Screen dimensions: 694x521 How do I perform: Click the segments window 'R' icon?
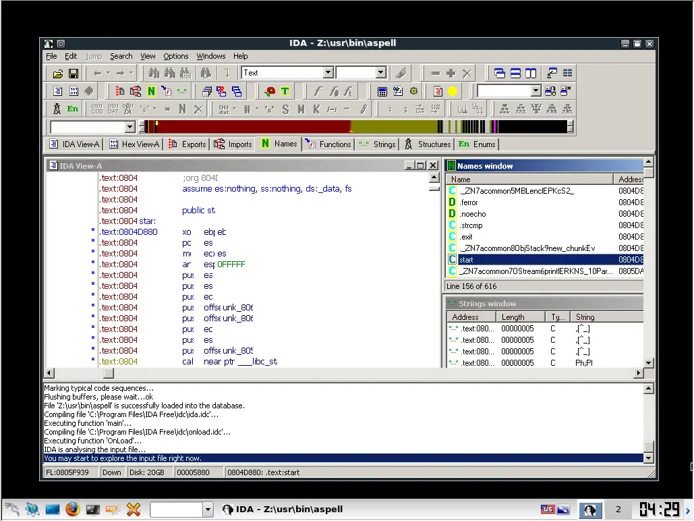[x=221, y=91]
